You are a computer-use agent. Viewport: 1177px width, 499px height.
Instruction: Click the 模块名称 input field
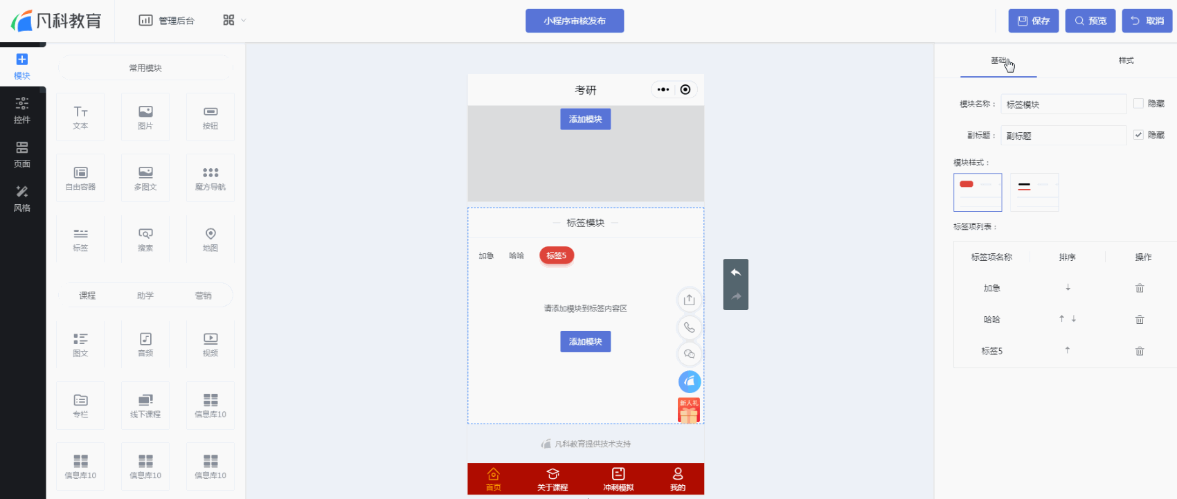[1063, 104]
